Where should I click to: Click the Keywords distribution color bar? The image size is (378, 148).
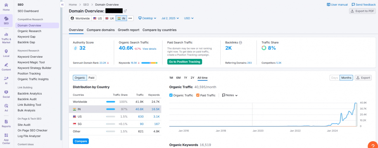pyautogui.click(x=149, y=63)
